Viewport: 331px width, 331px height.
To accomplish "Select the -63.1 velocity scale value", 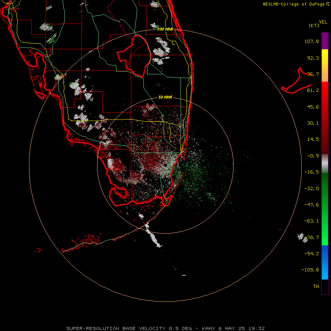I will click(312, 221).
